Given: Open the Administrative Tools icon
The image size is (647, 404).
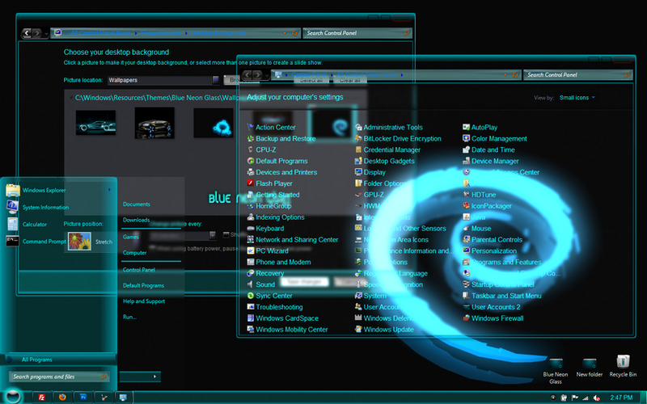Looking at the screenshot, I should click(x=358, y=127).
